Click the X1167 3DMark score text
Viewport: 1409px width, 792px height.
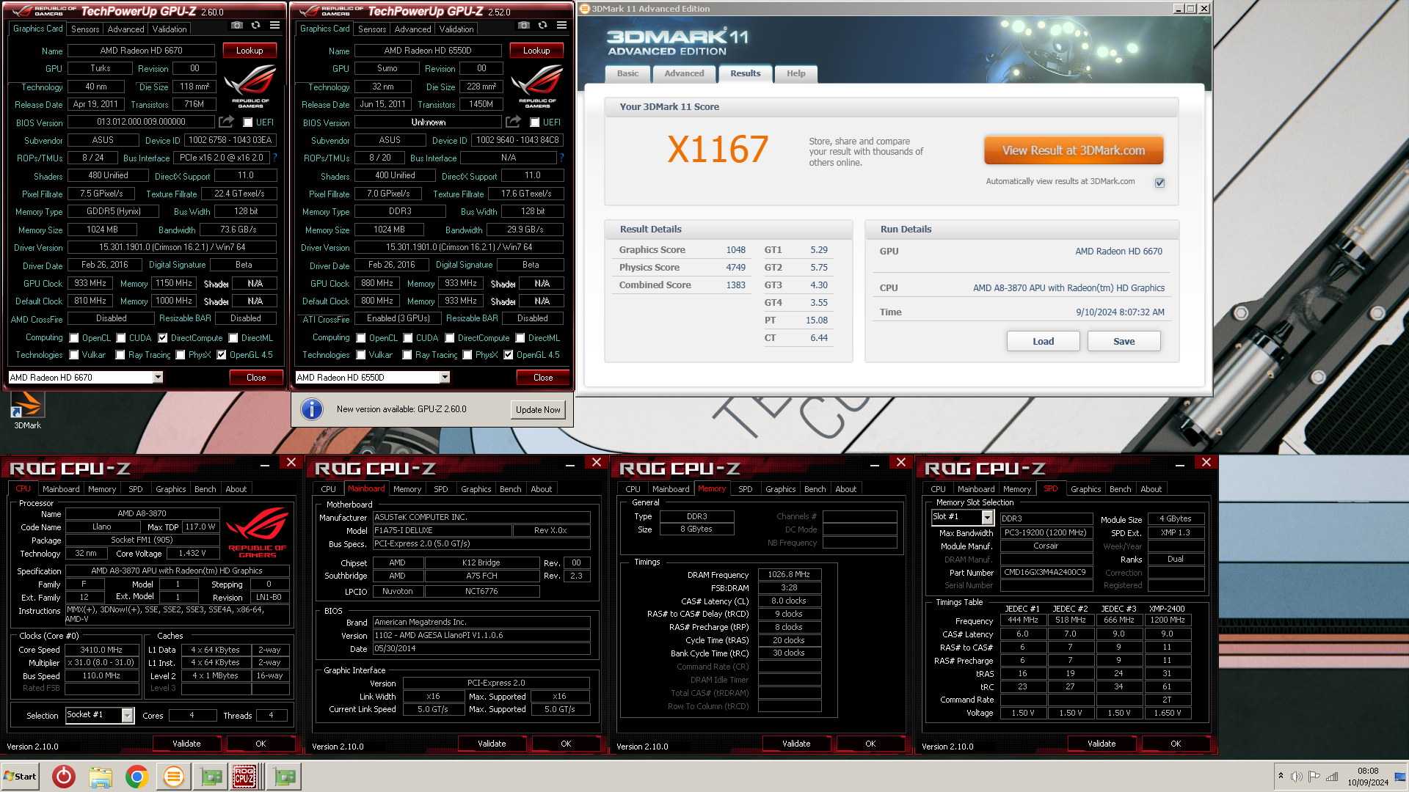click(x=718, y=150)
